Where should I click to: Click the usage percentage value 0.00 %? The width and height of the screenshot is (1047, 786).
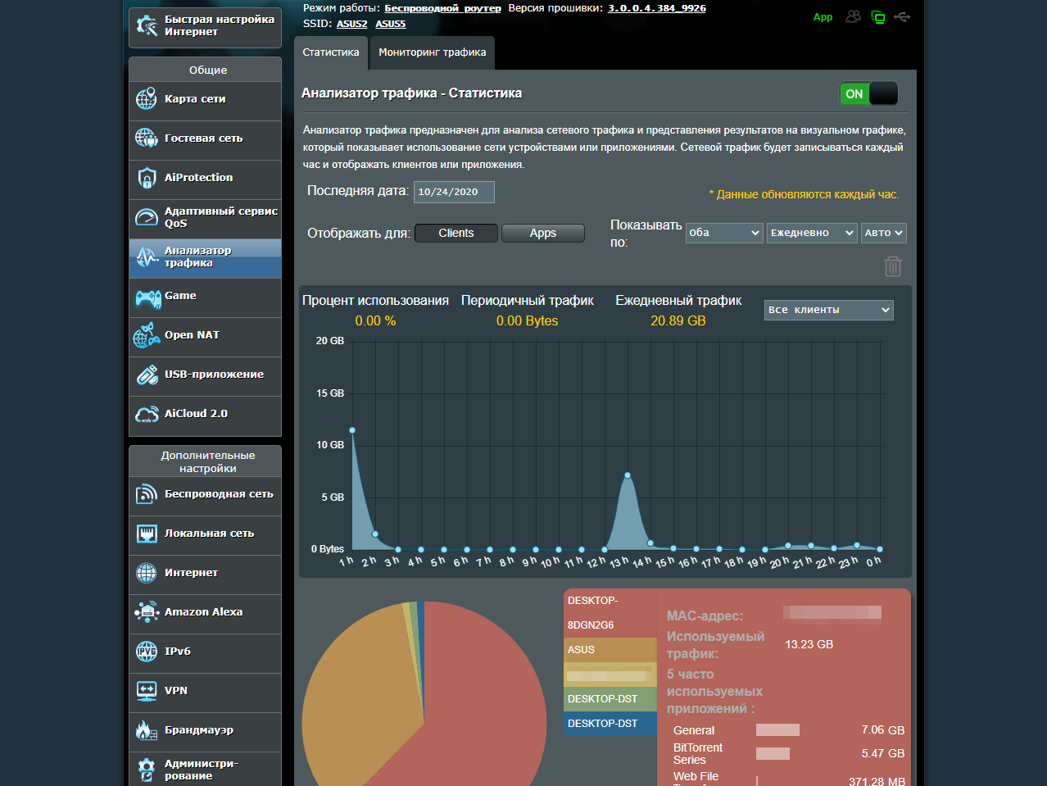tap(375, 321)
